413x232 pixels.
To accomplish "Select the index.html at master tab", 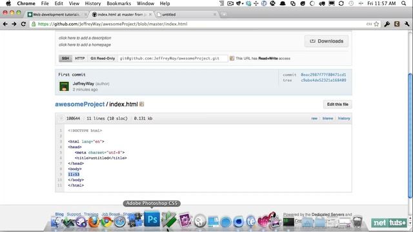I will click(122, 14).
